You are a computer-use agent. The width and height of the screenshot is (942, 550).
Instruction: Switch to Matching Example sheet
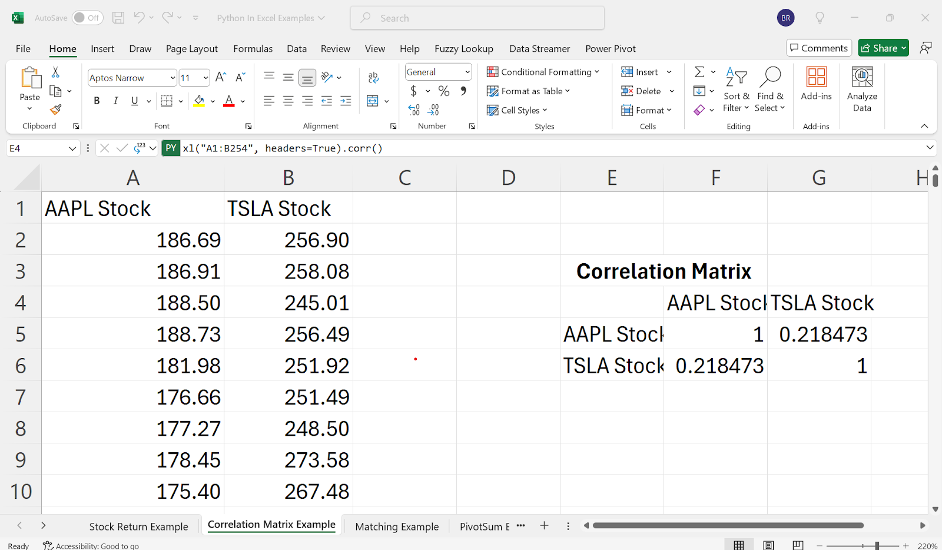point(397,526)
